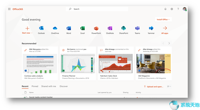This screenshot has height=110, width=200.
Task: Click Fabrikam Sales Deck file title
Action: [x=109, y=76]
